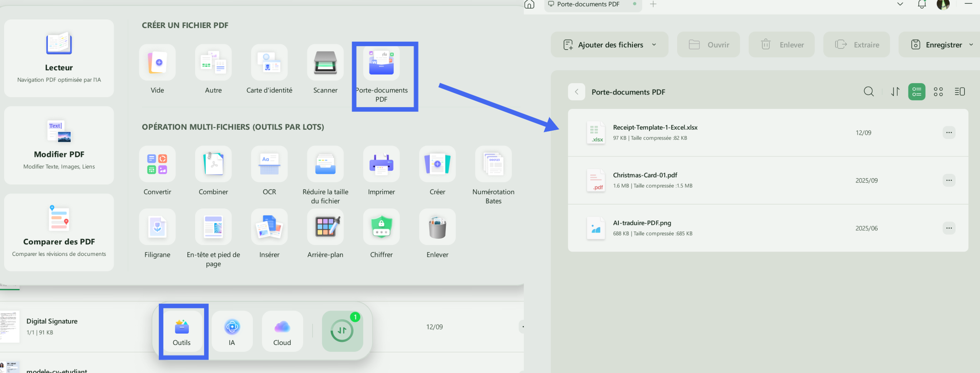Go to the home icon

point(529,5)
